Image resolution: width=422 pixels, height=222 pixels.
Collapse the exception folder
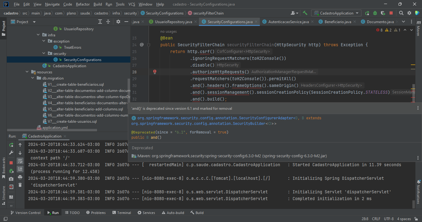click(x=44, y=41)
